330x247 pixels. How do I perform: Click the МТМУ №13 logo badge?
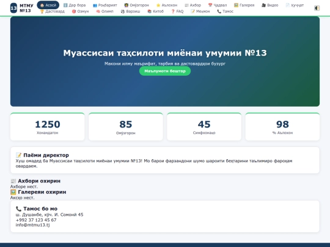coord(13,8)
